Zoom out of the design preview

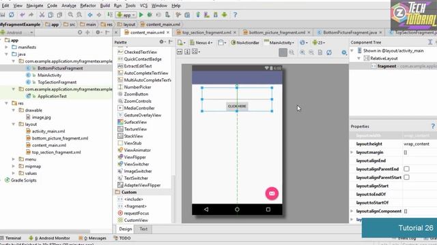coord(311,52)
